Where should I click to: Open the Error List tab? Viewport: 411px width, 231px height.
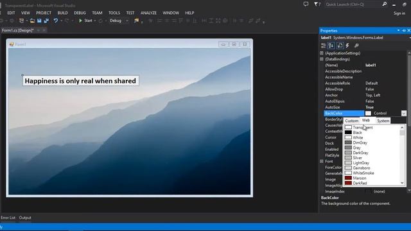click(x=8, y=218)
